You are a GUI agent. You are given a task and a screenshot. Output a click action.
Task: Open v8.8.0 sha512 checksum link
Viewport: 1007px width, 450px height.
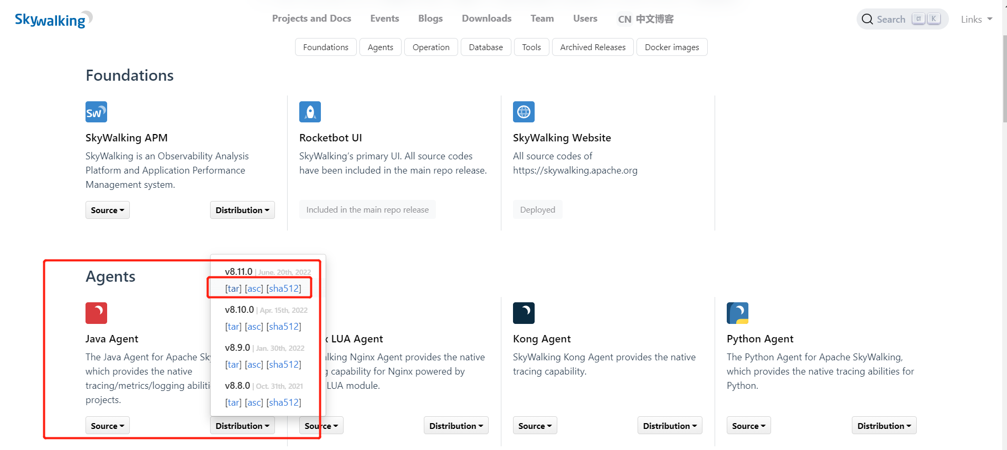point(284,403)
